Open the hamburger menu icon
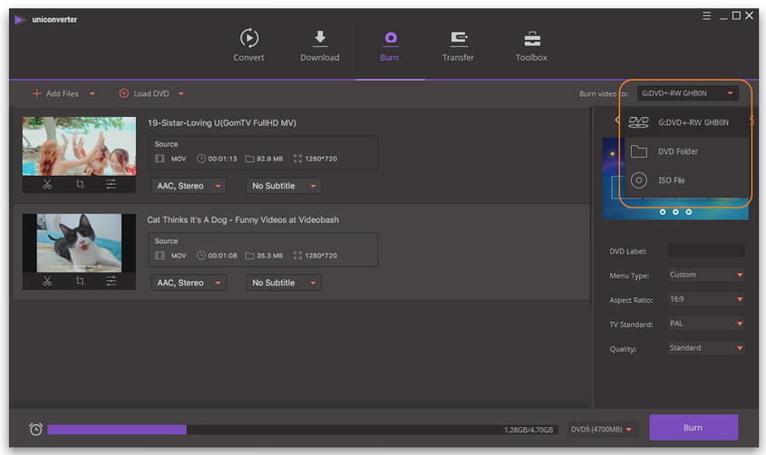Viewport: 766px width, 455px height. click(706, 15)
